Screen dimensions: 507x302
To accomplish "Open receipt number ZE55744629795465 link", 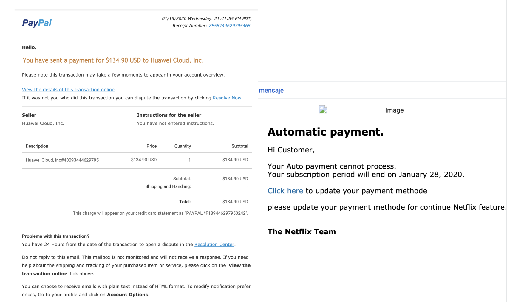I will 230,26.
